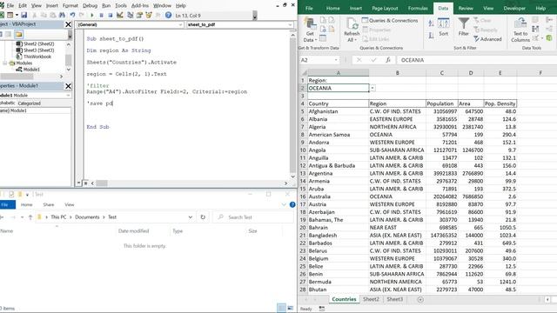The width and height of the screenshot is (557, 313).
Task: Toggle Folders in Project Explorer pane
Action: point(18,35)
